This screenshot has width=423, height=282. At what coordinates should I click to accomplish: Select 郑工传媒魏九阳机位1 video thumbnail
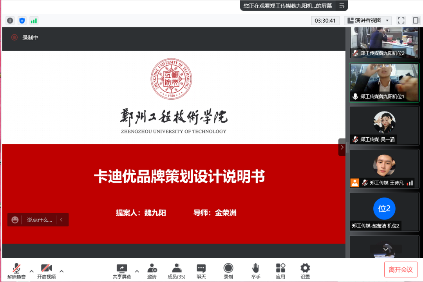[x=384, y=83]
